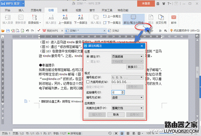201x136 pixels.
Task: Switch to the 开始 (Home) ribbon tab
Action: 7,10
